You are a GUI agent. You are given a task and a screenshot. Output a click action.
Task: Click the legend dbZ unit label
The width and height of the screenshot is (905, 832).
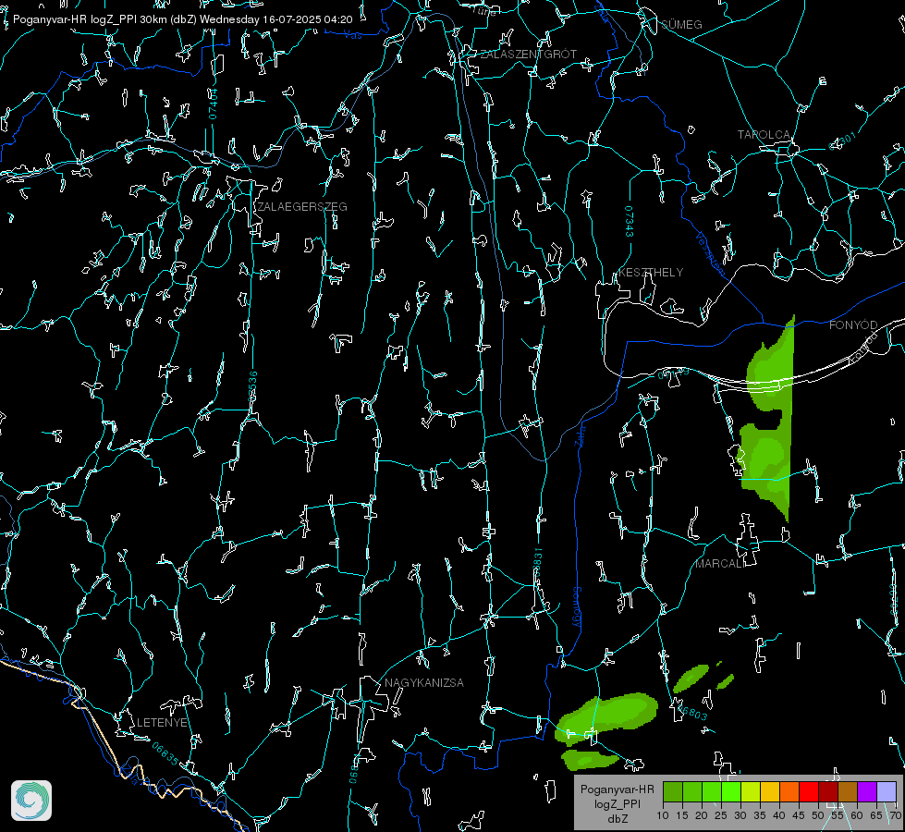point(617,819)
